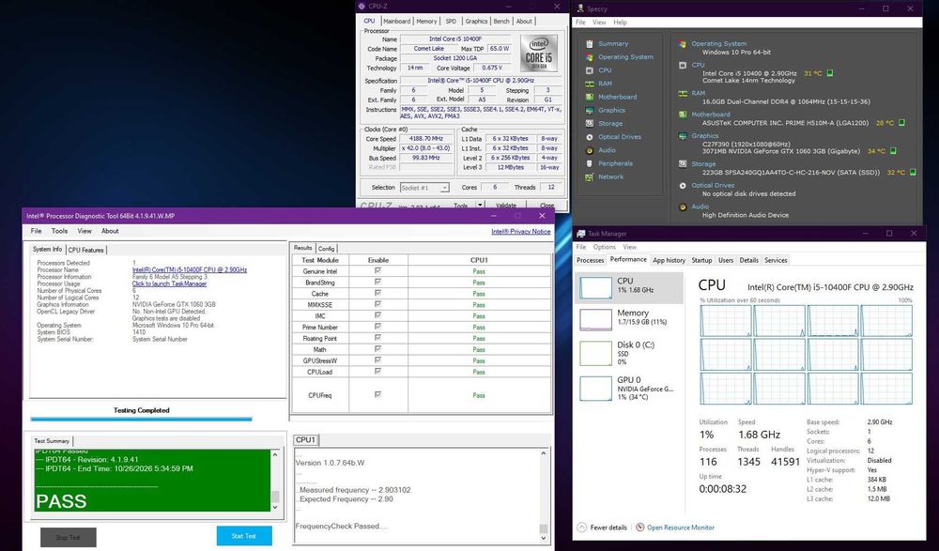The image size is (939, 551).
Task: Click Network icon in Speccy sidebar
Action: (590, 176)
